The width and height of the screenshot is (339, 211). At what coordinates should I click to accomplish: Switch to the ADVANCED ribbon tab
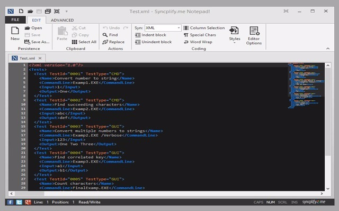pyautogui.click(x=63, y=20)
